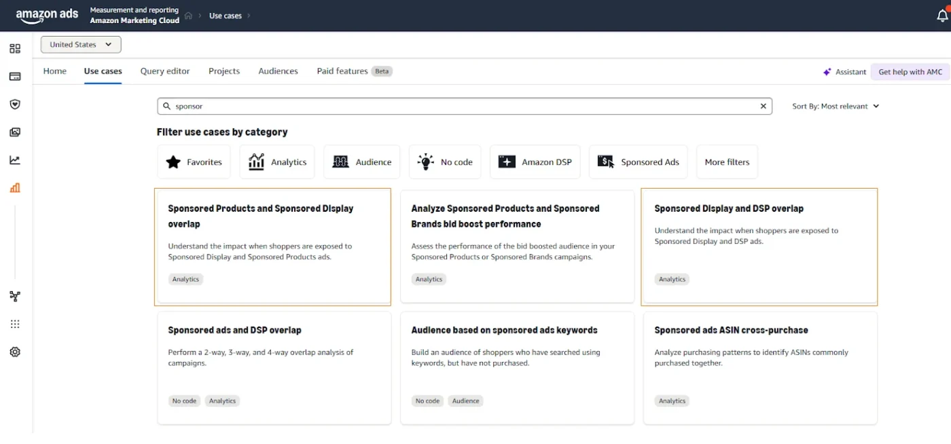Viewport: 951px width, 444px height.
Task: Toggle the Favorites filter with star icon
Action: tap(194, 162)
